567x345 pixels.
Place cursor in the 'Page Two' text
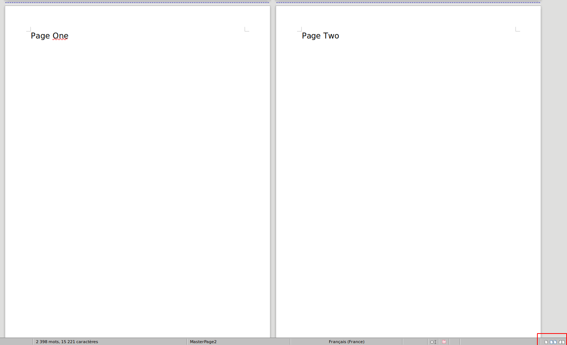320,36
